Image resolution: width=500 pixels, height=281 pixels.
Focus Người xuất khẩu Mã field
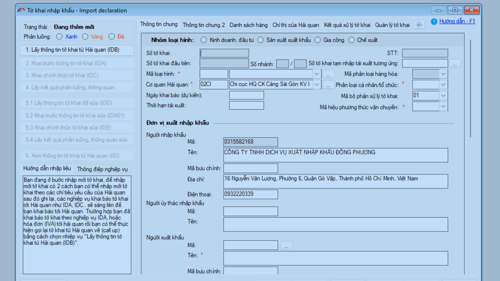251,245
